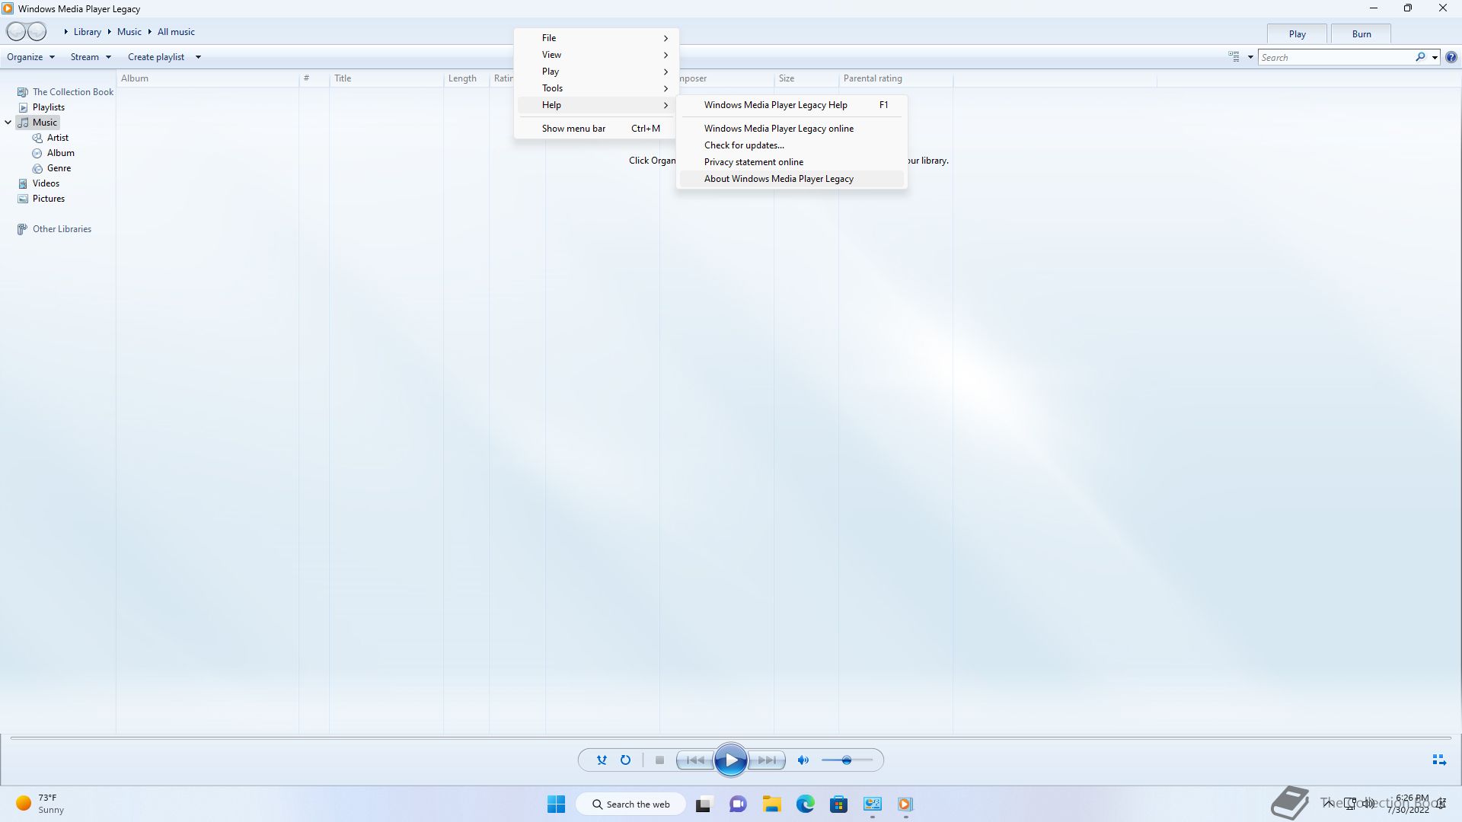This screenshot has width=1462, height=822.
Task: Open Windows Media Player Legacy Help
Action: pyautogui.click(x=792, y=105)
